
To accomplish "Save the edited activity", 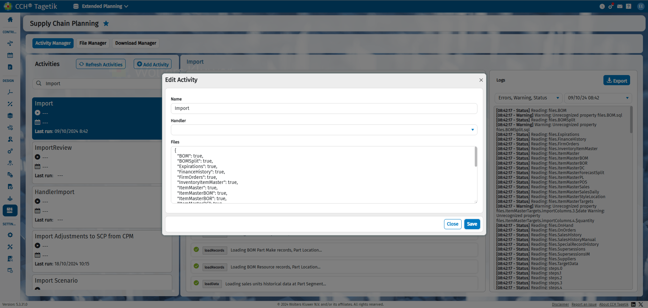I will click(472, 224).
